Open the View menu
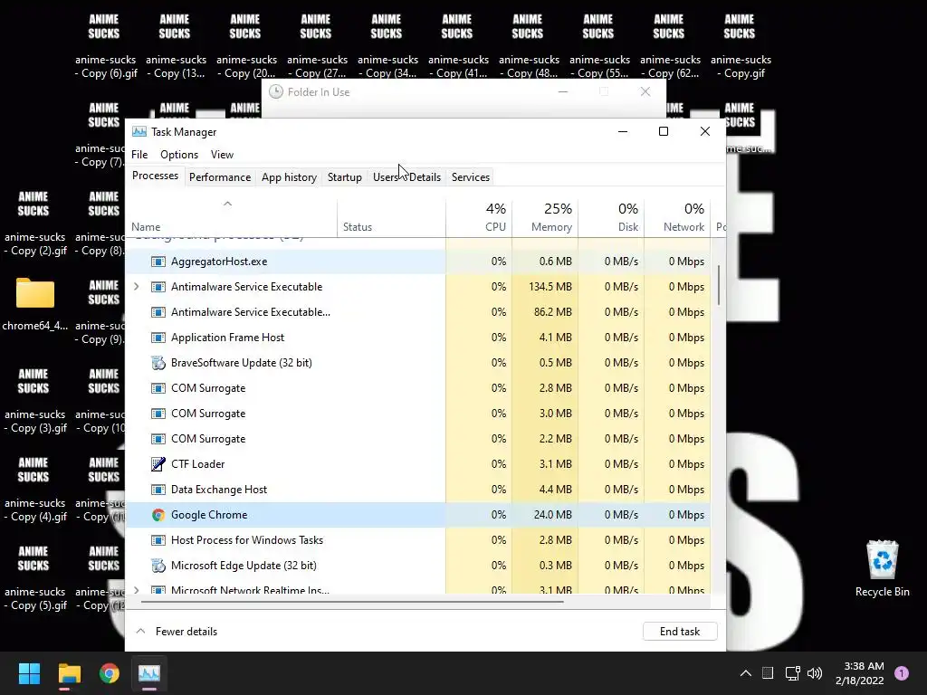Image resolution: width=927 pixels, height=695 pixels. tap(222, 154)
